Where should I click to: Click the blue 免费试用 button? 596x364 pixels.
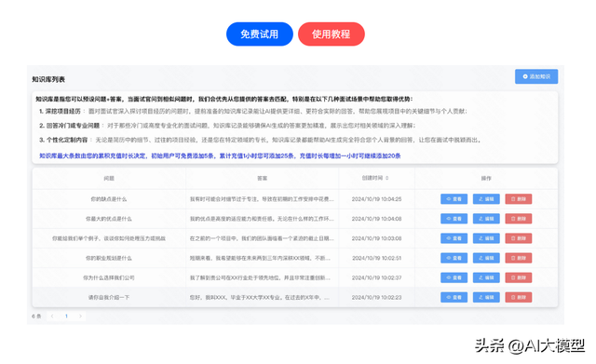tap(260, 34)
